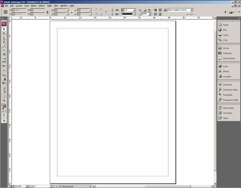241x188 pixels.
Task: Click the vertical scrollbar down arrow
Action: pos(215,184)
